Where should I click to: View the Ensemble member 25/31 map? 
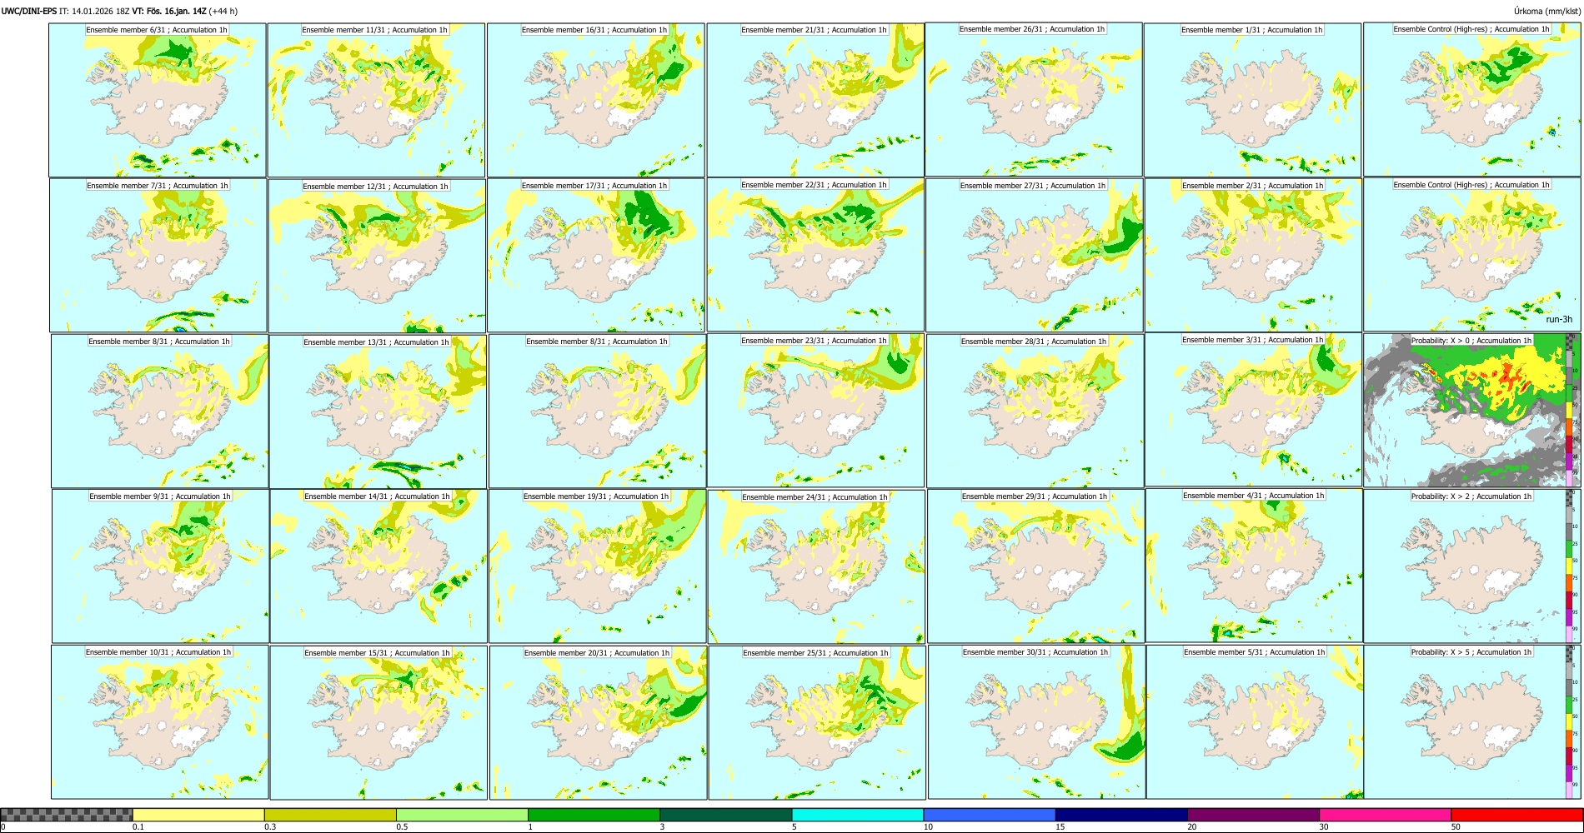[817, 723]
